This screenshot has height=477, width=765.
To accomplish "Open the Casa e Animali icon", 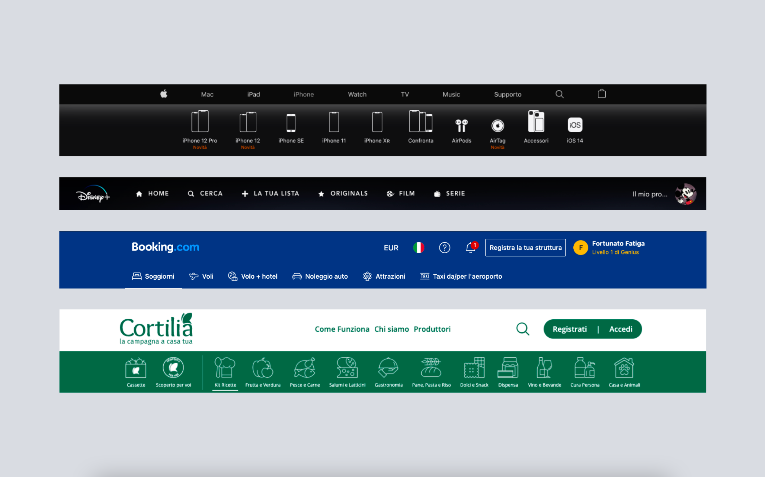I will [624, 368].
